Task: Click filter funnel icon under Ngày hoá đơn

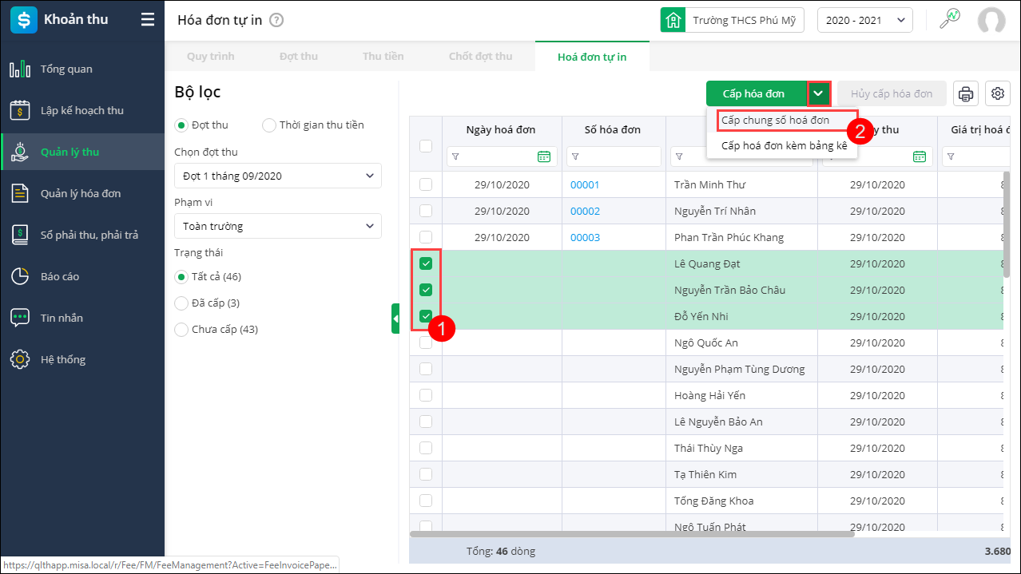Action: (x=455, y=156)
